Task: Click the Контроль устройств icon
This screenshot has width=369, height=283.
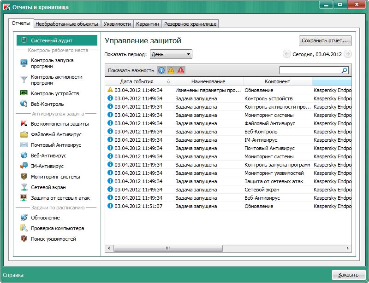Action: (24, 93)
